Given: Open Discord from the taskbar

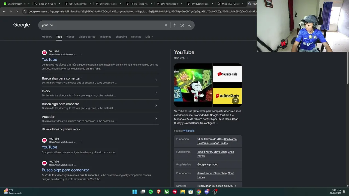Looking at the screenshot, I should coord(207,192).
